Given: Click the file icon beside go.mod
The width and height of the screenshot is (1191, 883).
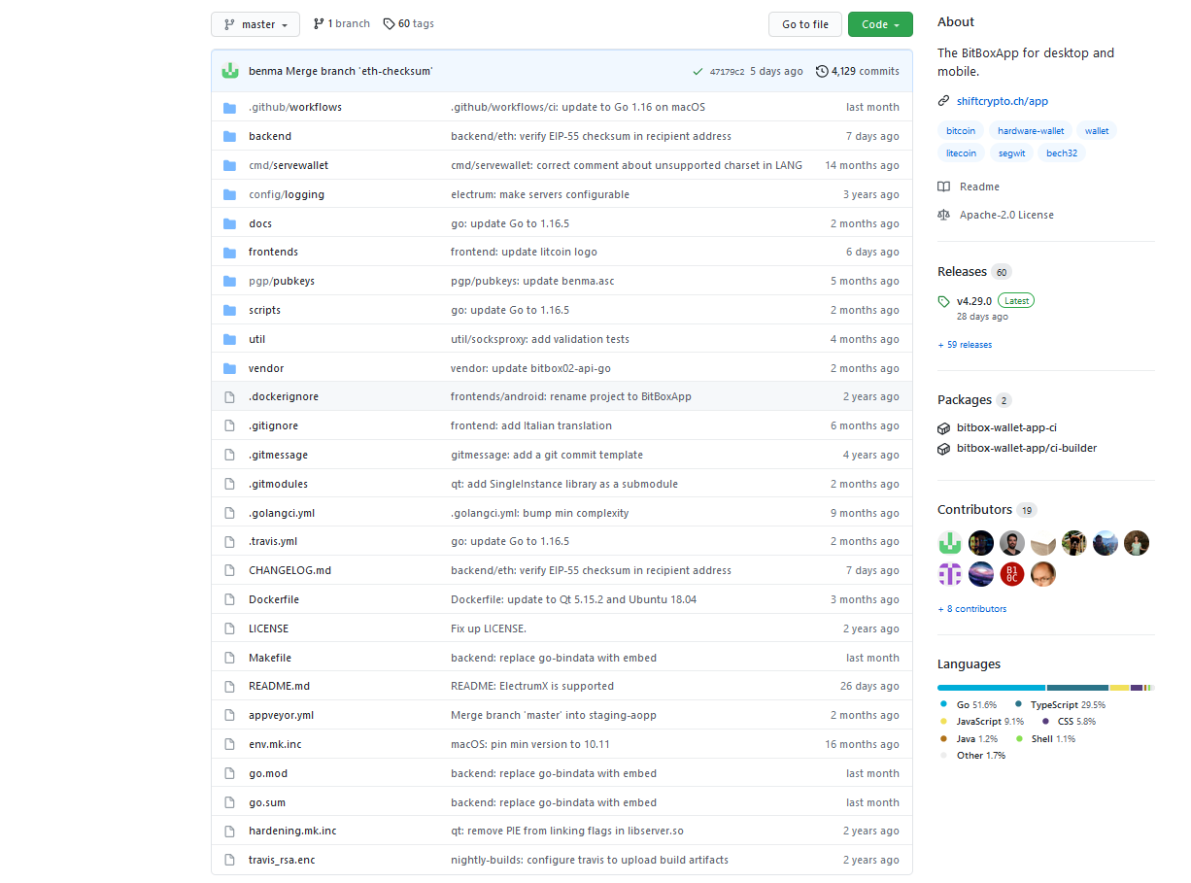Looking at the screenshot, I should tap(230, 773).
